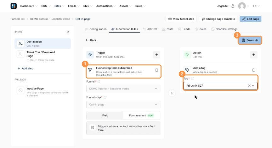Switch to the Stats tab
Screen dimensions: 272x148
167,29
